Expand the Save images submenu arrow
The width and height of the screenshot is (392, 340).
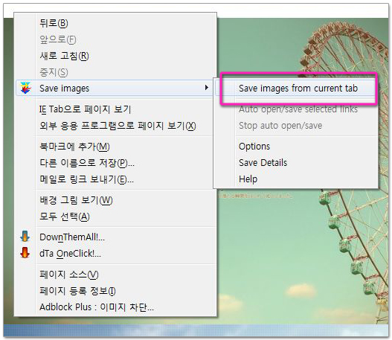(x=206, y=88)
